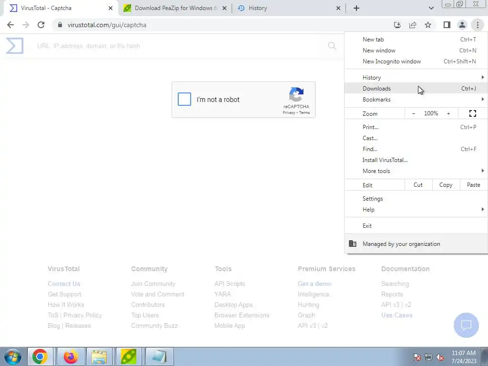Image resolution: width=488 pixels, height=366 pixels.
Task: Open Firefox from the taskbar
Action: (x=71, y=356)
